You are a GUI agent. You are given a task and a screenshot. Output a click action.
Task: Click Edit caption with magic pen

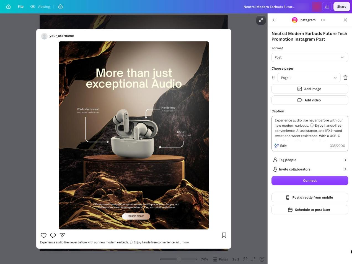[x=280, y=146]
